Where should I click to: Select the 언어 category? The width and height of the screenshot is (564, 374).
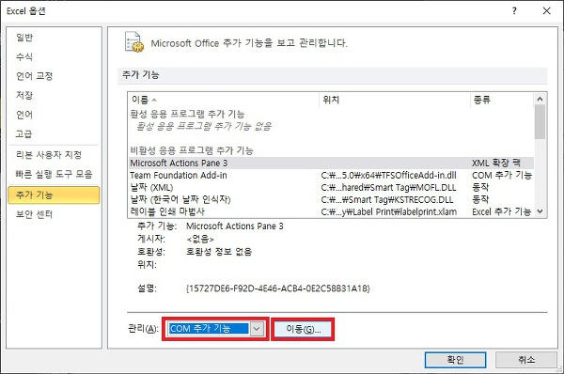(24, 115)
